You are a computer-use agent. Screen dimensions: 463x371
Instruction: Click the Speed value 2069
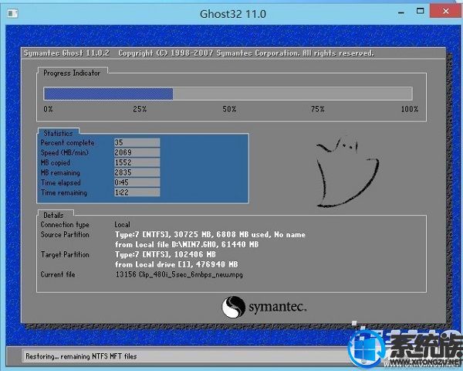(x=137, y=152)
